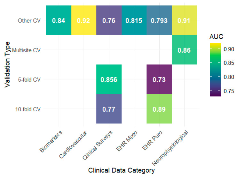Click the Neurophysiological x-axis label
This screenshot has height=178, width=237.
[x=170, y=147]
